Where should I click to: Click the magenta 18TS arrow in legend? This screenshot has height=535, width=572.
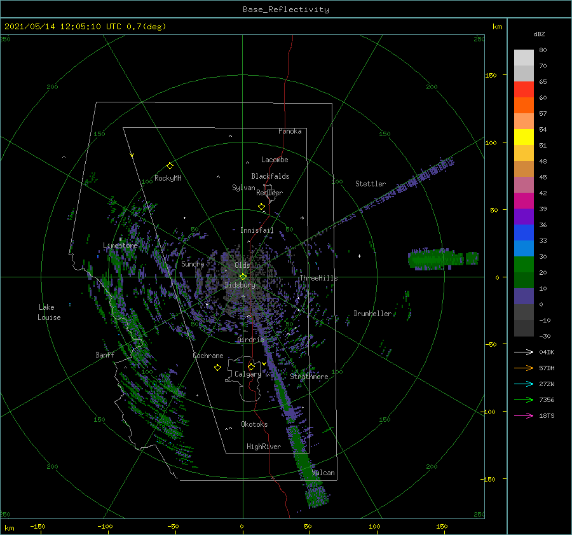pos(524,415)
